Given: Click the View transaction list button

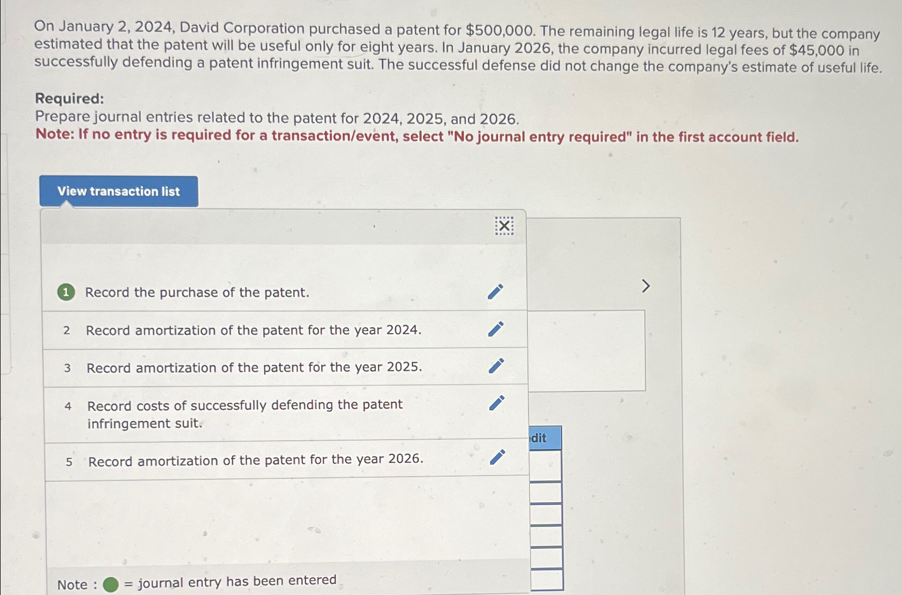Looking at the screenshot, I should click(x=119, y=191).
